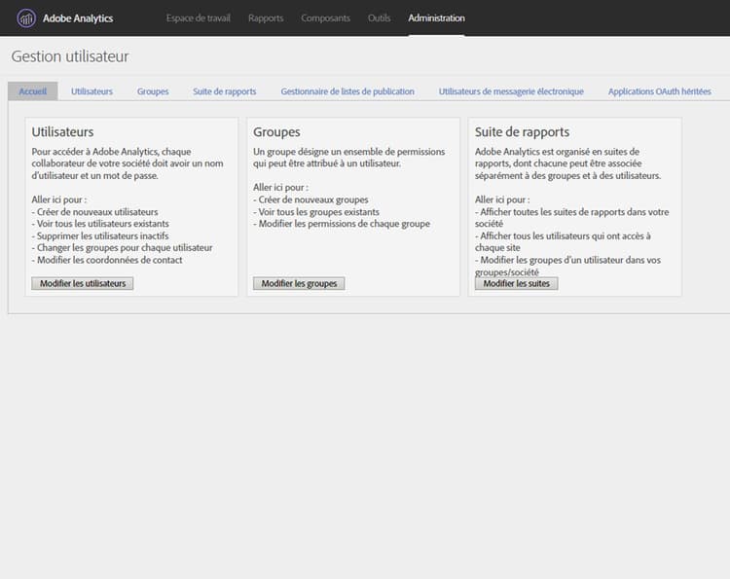Viewport: 730px width, 579px height.
Task: Click '- Créer de nouveaux groupes' line
Action: [310, 199]
